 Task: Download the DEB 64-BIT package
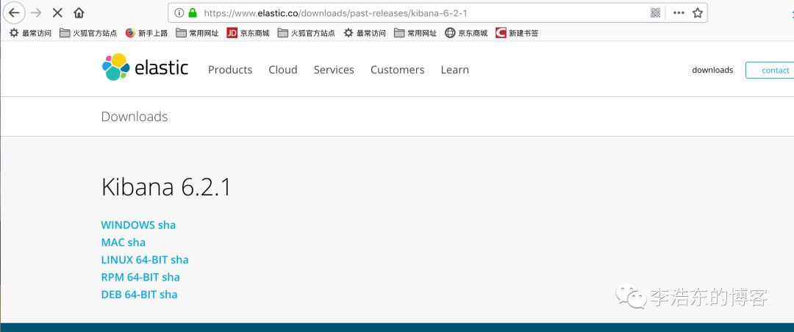[129, 294]
